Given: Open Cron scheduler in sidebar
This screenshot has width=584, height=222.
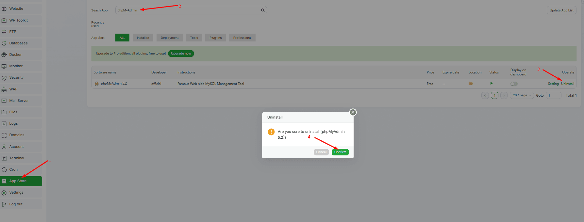Looking at the screenshot, I should (x=13, y=169).
